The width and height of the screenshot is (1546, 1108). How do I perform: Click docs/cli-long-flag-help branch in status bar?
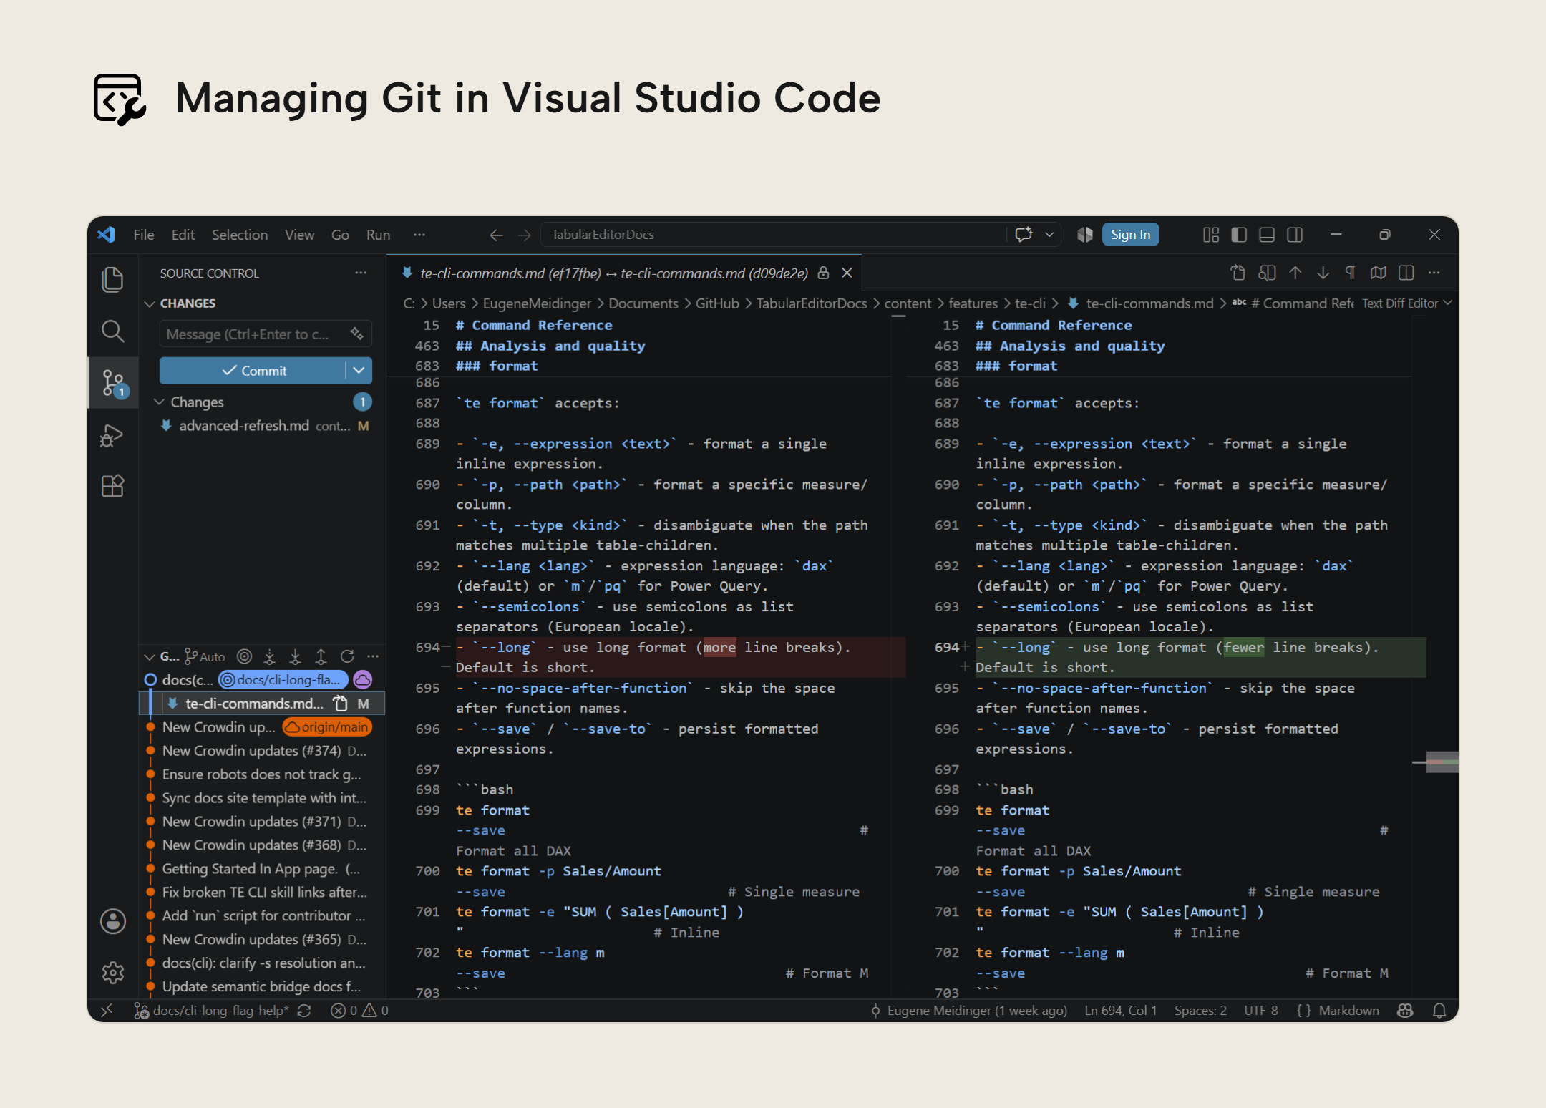coord(213,1011)
